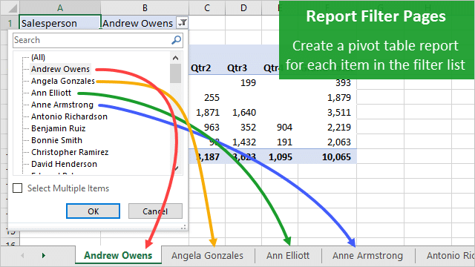Click the filter popup resize grip
Image resolution: width=475 pixels, height=267 pixels.
pyautogui.click(x=183, y=227)
